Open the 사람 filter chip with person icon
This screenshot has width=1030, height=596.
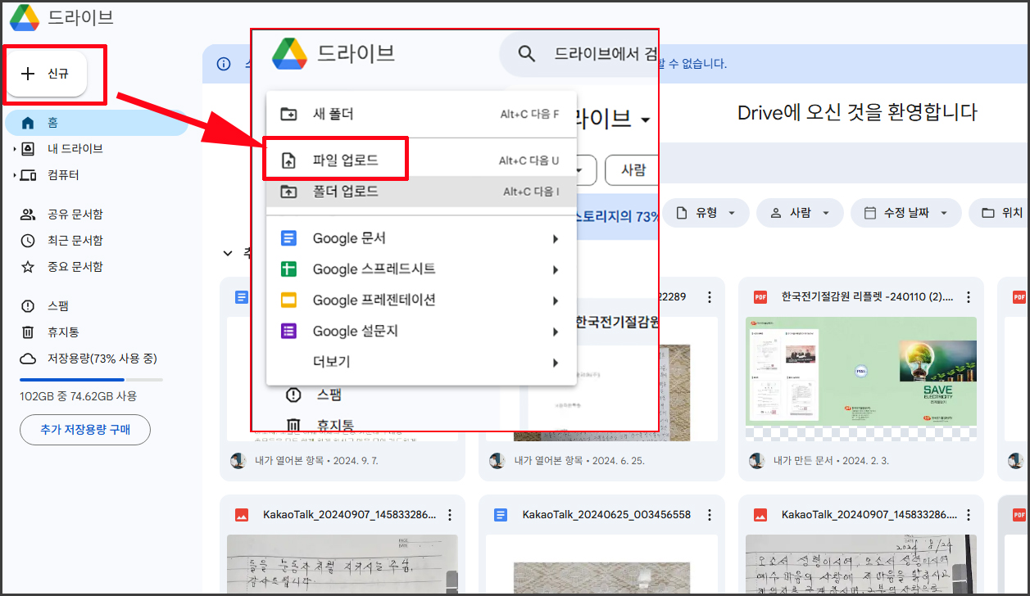799,213
